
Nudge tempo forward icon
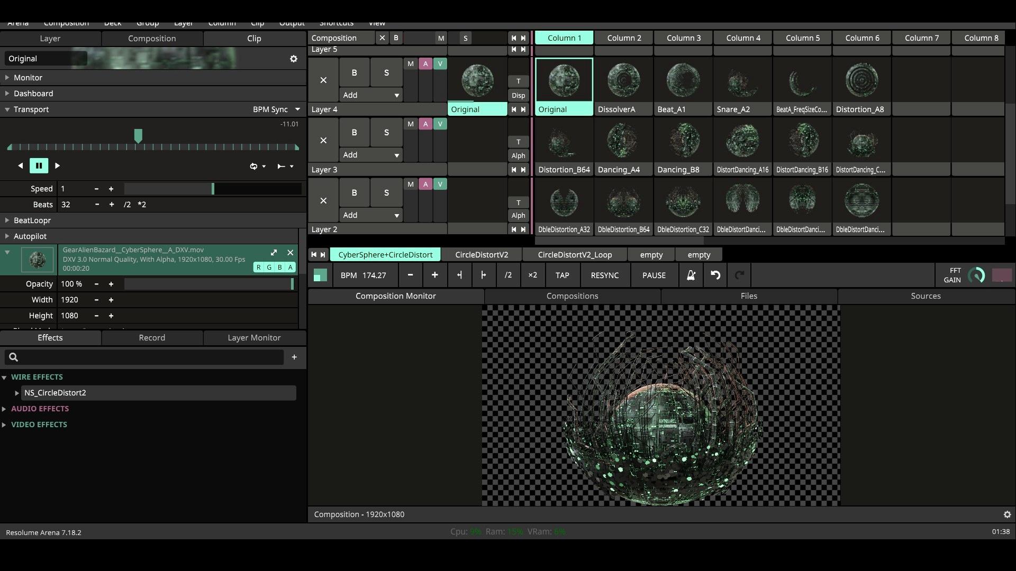point(483,275)
